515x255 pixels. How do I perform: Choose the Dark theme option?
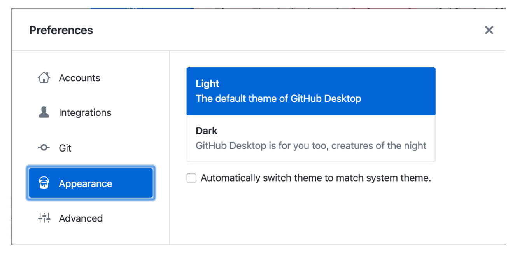click(311, 138)
